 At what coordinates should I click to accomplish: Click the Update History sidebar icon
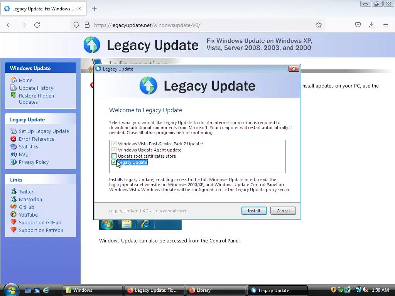point(14,87)
